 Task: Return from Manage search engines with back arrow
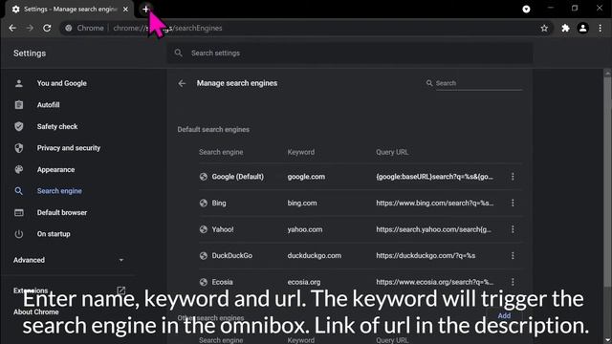182,83
